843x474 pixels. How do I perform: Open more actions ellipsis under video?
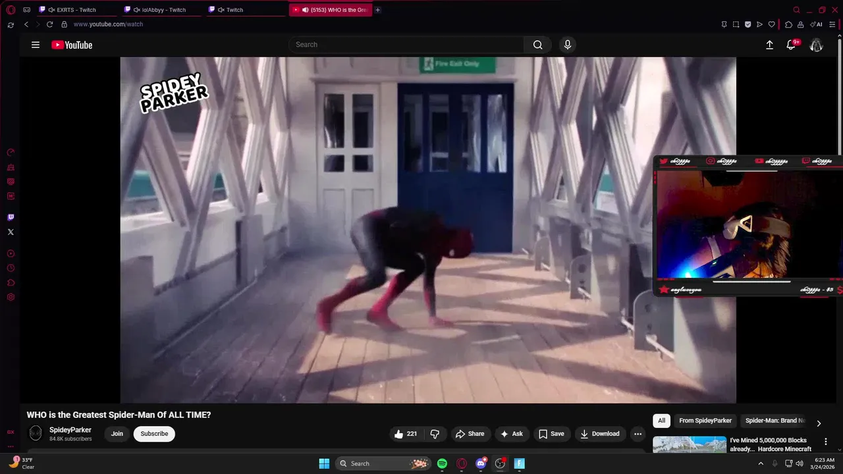click(638, 434)
